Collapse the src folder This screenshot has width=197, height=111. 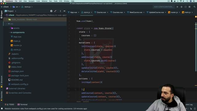coord(7,24)
